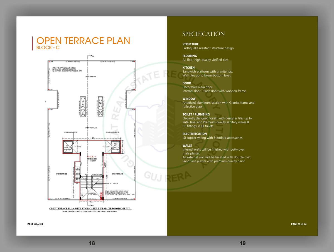Select the 'WINDOW' section heading
The height and width of the screenshot is (252, 334).
189,99
